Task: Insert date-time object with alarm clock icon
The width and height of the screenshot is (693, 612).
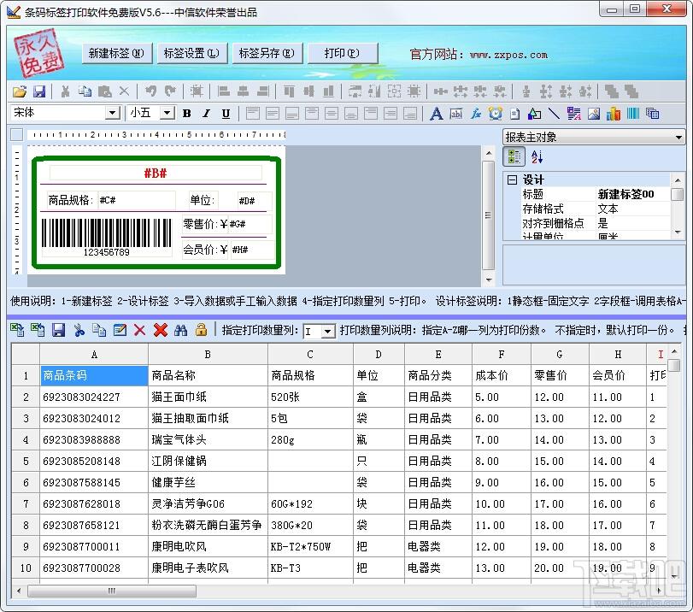Action: 496,114
